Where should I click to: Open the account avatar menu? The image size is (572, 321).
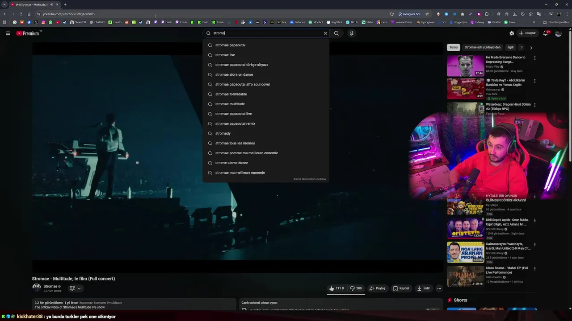[x=558, y=33]
